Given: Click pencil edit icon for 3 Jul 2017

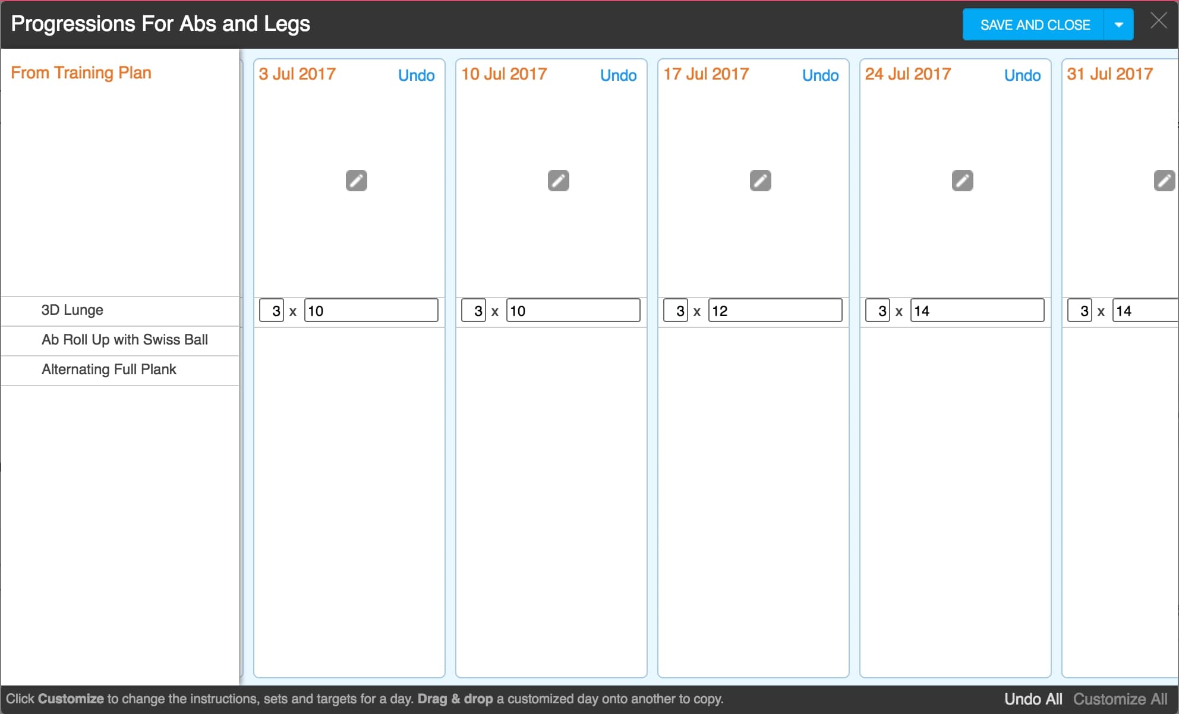Looking at the screenshot, I should tap(356, 181).
